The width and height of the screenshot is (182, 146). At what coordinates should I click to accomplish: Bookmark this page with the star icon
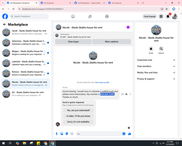click(x=167, y=9)
